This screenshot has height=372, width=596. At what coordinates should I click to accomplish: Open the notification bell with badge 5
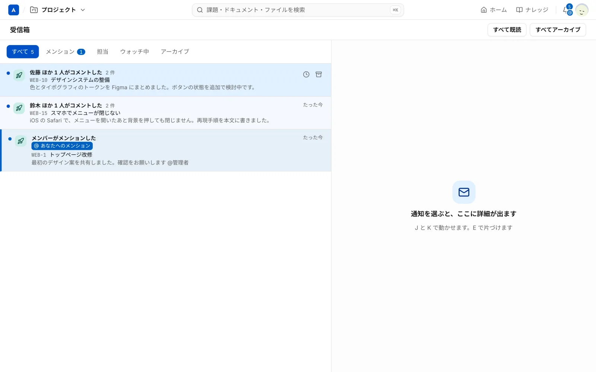567,10
